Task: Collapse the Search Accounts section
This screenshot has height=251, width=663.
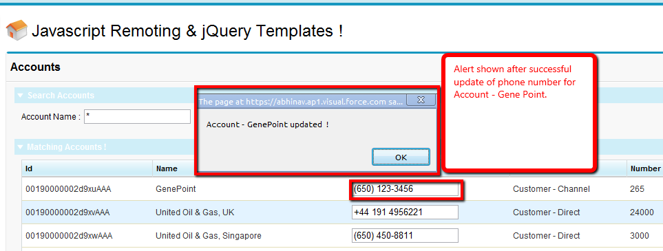Action: (x=20, y=96)
